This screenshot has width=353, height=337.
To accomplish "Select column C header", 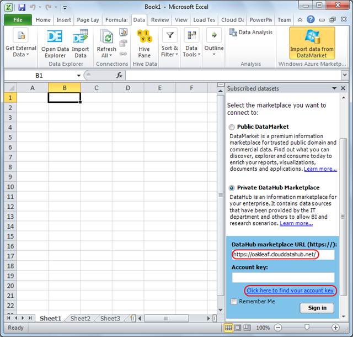I will click(x=96, y=88).
